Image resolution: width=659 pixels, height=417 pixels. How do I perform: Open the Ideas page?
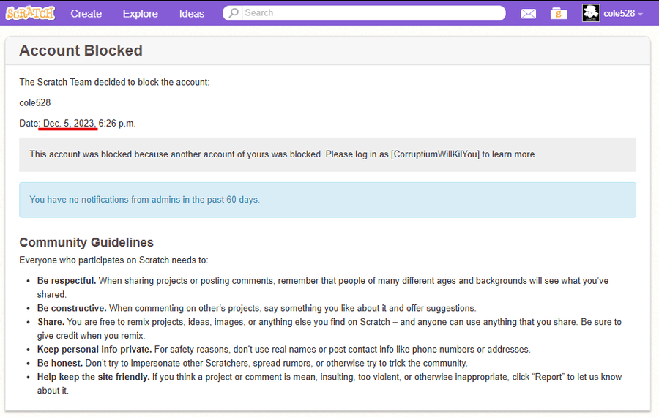pos(192,13)
